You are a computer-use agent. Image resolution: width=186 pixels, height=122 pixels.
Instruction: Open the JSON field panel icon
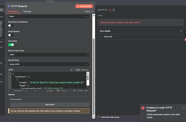coord(71,70)
